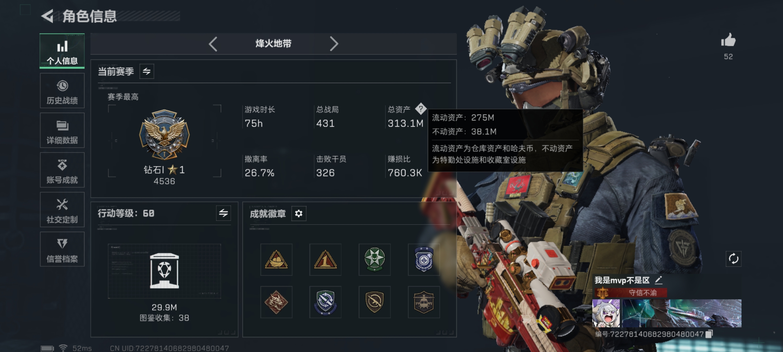The image size is (783, 352).
Task: Click the red dragon achievement badge
Action: (x=276, y=302)
